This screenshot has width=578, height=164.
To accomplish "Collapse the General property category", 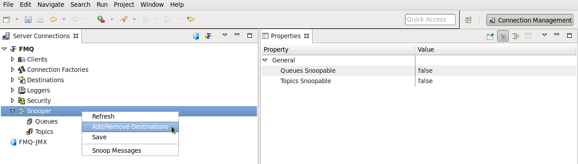I will (x=266, y=60).
